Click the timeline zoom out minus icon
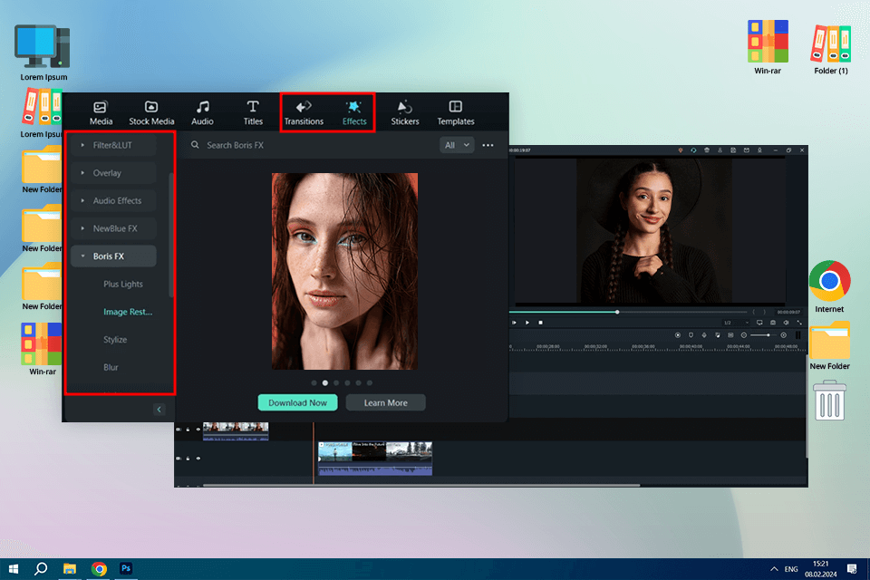This screenshot has height=580, width=870. [x=744, y=335]
